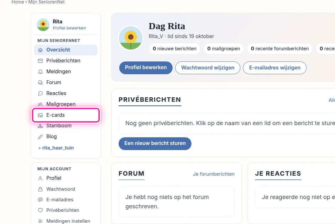Click the MIJN SENIORENNET sidebar heading
Image resolution: width=335 pixels, height=224 pixels.
[59, 41]
